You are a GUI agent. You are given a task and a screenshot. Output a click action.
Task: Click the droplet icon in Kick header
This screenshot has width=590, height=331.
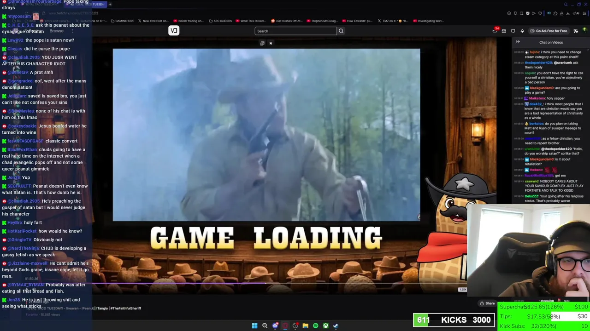click(x=522, y=31)
